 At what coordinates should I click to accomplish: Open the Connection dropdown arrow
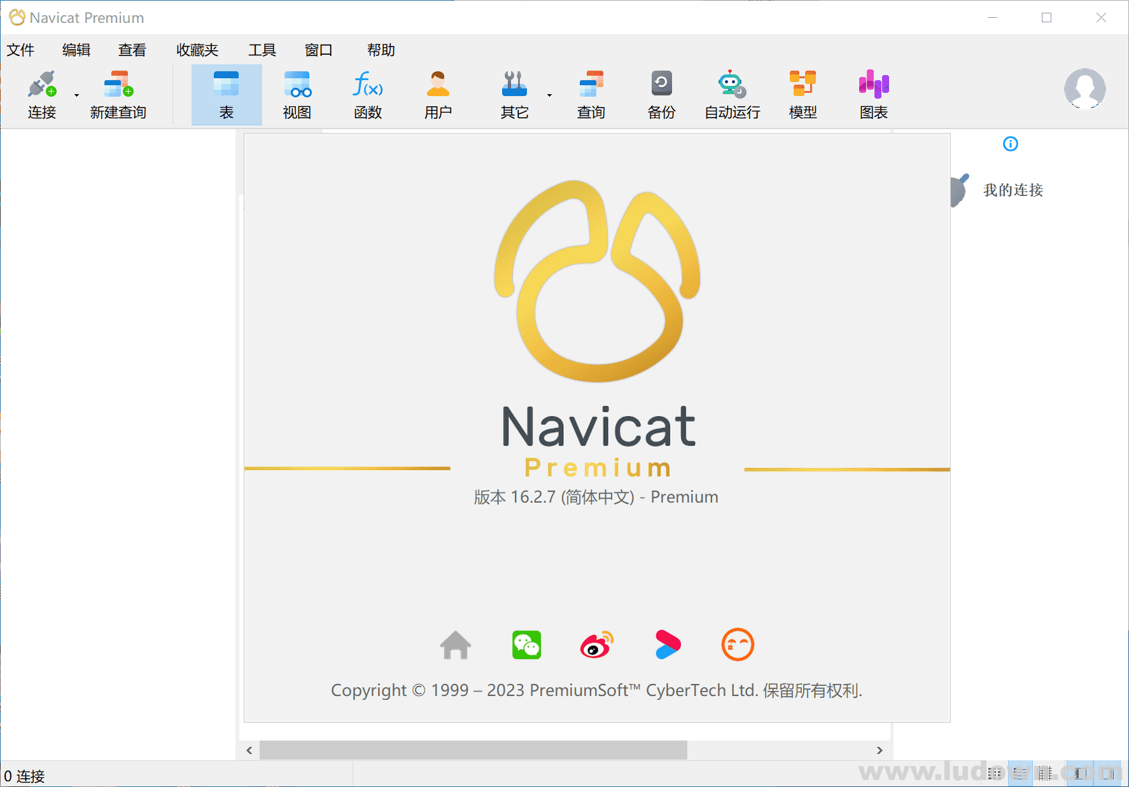click(76, 95)
